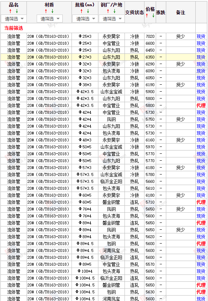Open the 规格 请筛选 dropdown
The height and width of the screenshot is (301, 208).
pyautogui.click(x=85, y=19)
